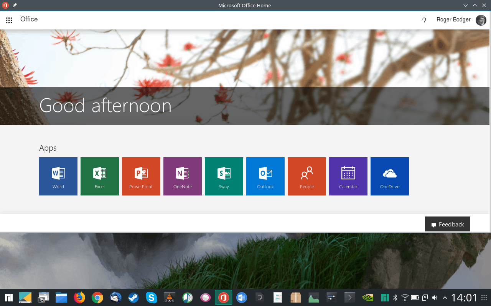Open Roger Bodger's profile picture menu
The width and height of the screenshot is (491, 306).
tap(481, 20)
